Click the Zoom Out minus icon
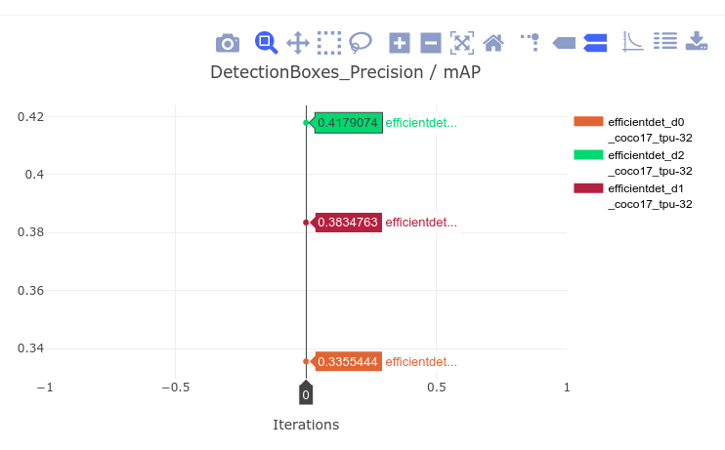This screenshot has width=725, height=450. click(x=431, y=42)
